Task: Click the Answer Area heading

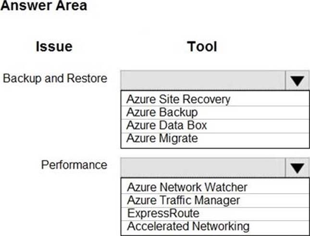Action: (x=44, y=6)
